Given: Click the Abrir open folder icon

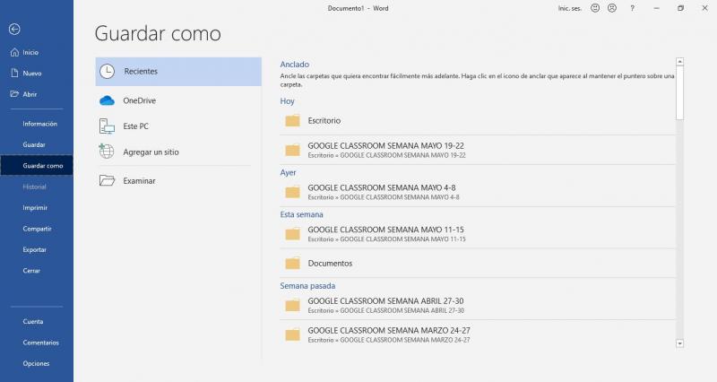Looking at the screenshot, I should click(x=14, y=94).
